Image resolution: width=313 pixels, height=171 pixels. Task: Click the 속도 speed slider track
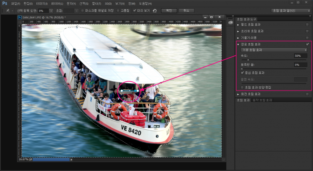(x=274, y=60)
